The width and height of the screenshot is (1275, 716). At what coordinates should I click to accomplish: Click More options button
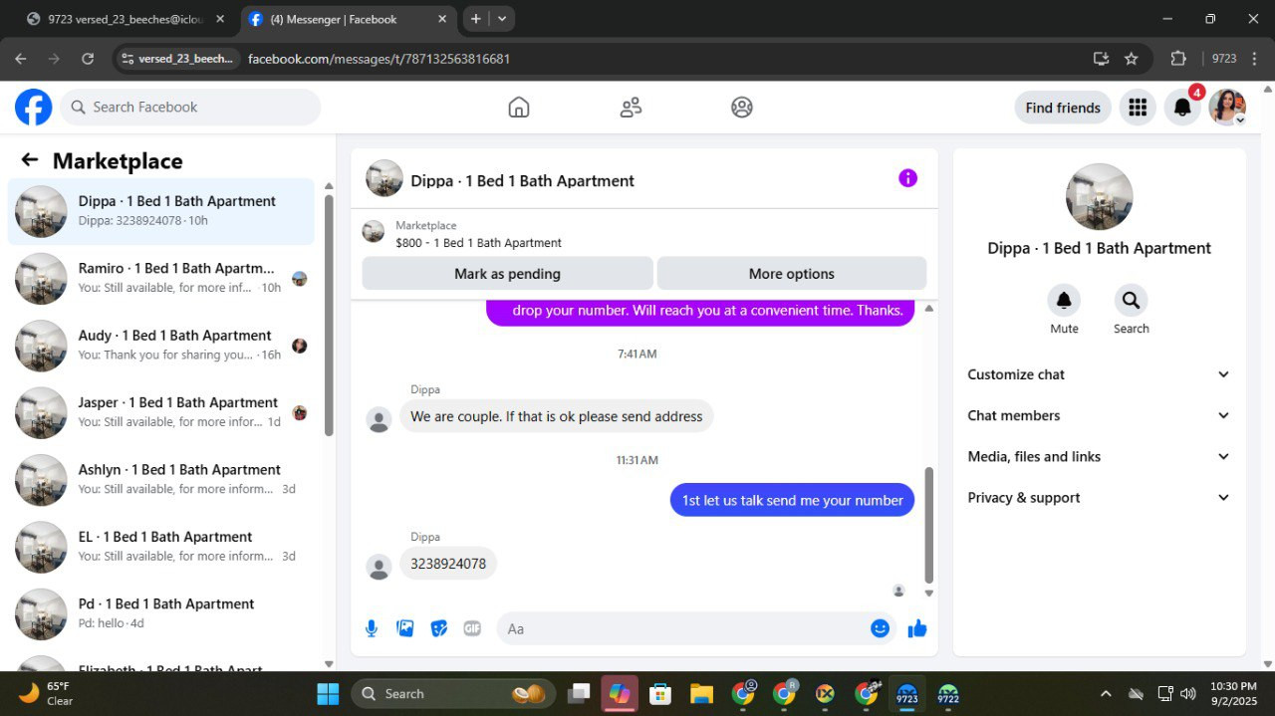[x=792, y=274]
